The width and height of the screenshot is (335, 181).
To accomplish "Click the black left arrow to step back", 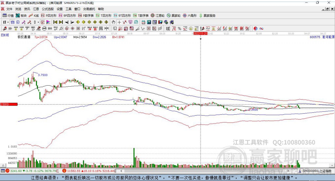I will click(x=67, y=22).
